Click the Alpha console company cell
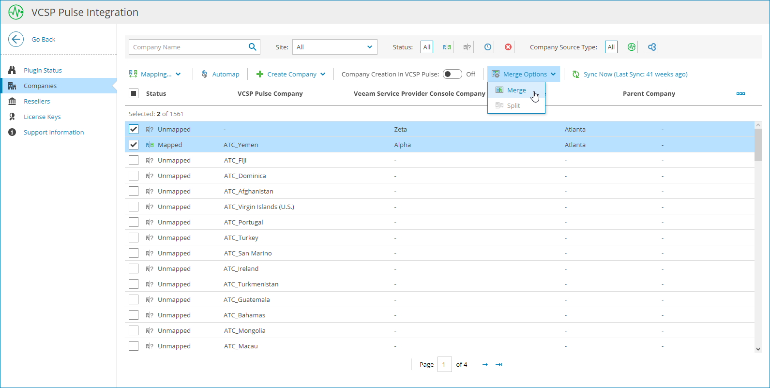770x388 pixels. tap(402, 145)
